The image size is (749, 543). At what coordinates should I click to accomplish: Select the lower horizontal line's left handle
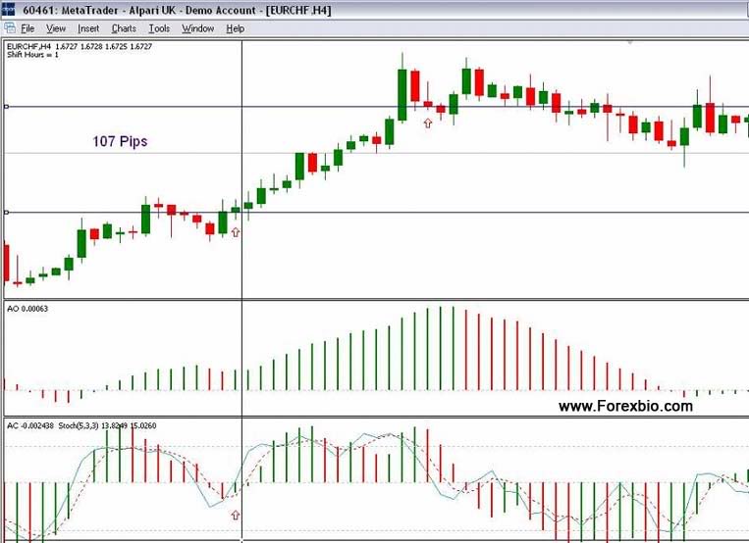point(6,213)
